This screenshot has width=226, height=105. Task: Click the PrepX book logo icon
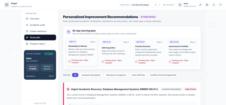(x=7, y=5)
